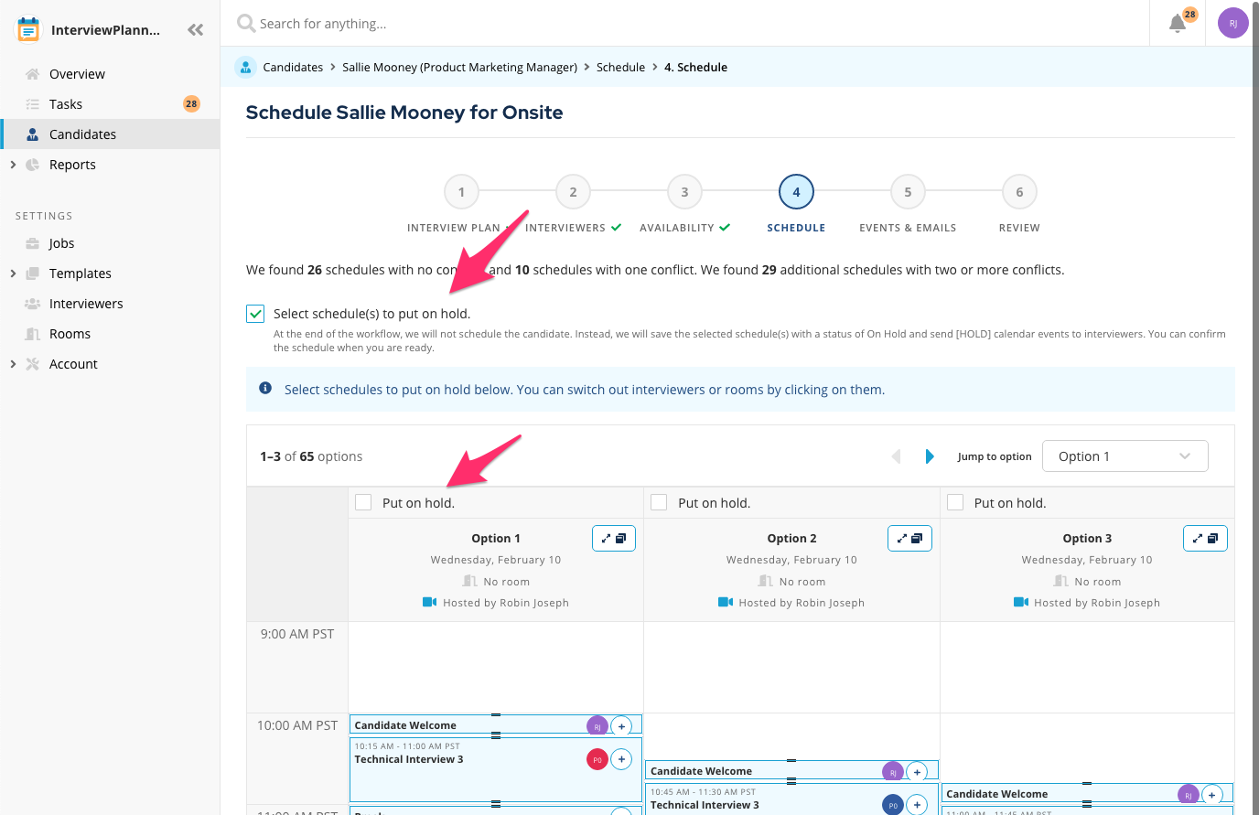Image resolution: width=1259 pixels, height=815 pixels.
Task: Click Option 1 video camera host icon
Action: click(429, 602)
